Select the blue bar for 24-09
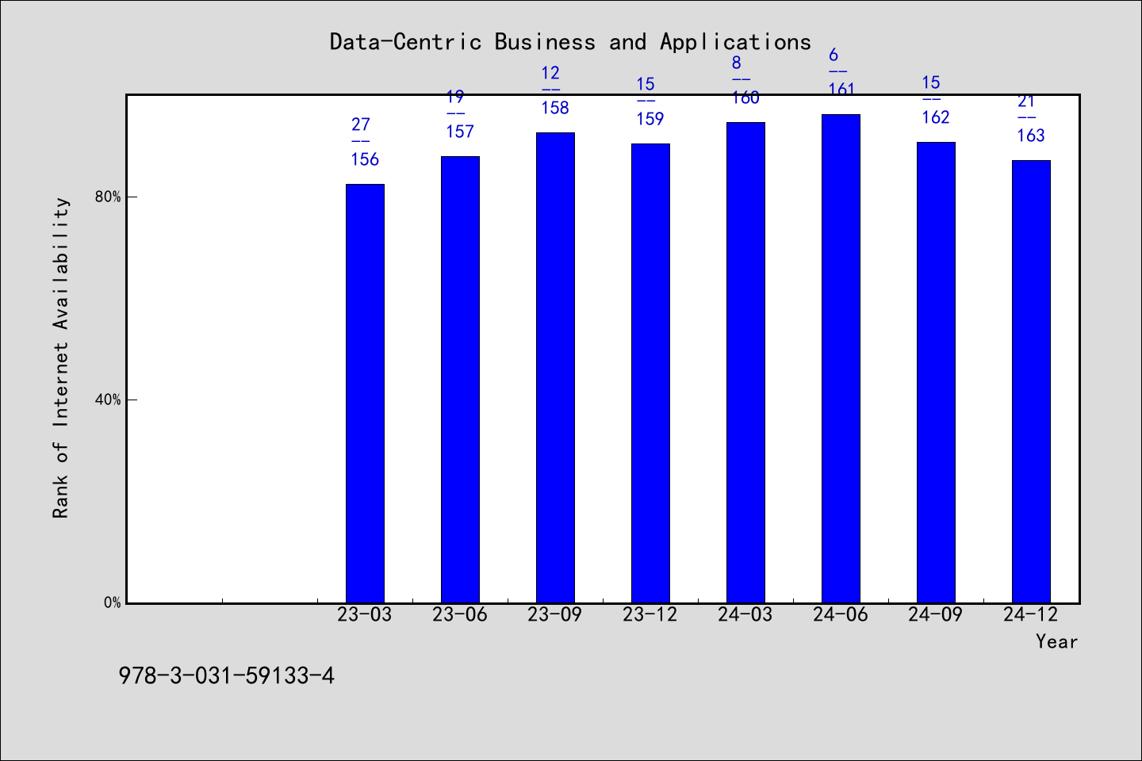Viewport: 1142px width, 761px height. click(x=936, y=373)
